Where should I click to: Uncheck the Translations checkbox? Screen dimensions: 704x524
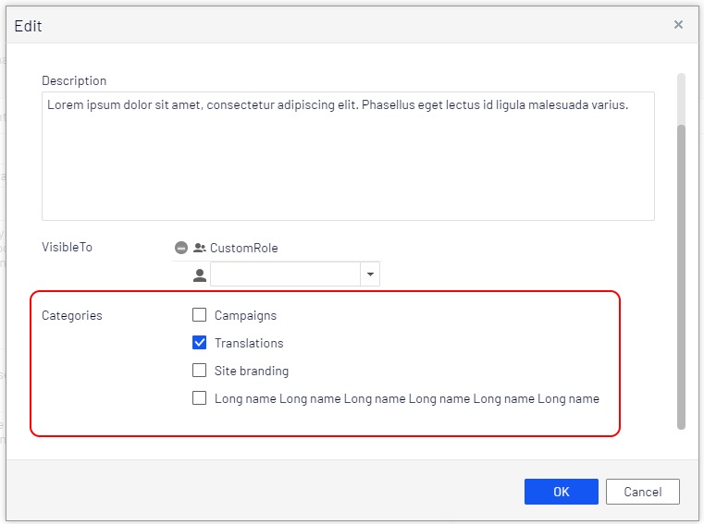coord(199,343)
